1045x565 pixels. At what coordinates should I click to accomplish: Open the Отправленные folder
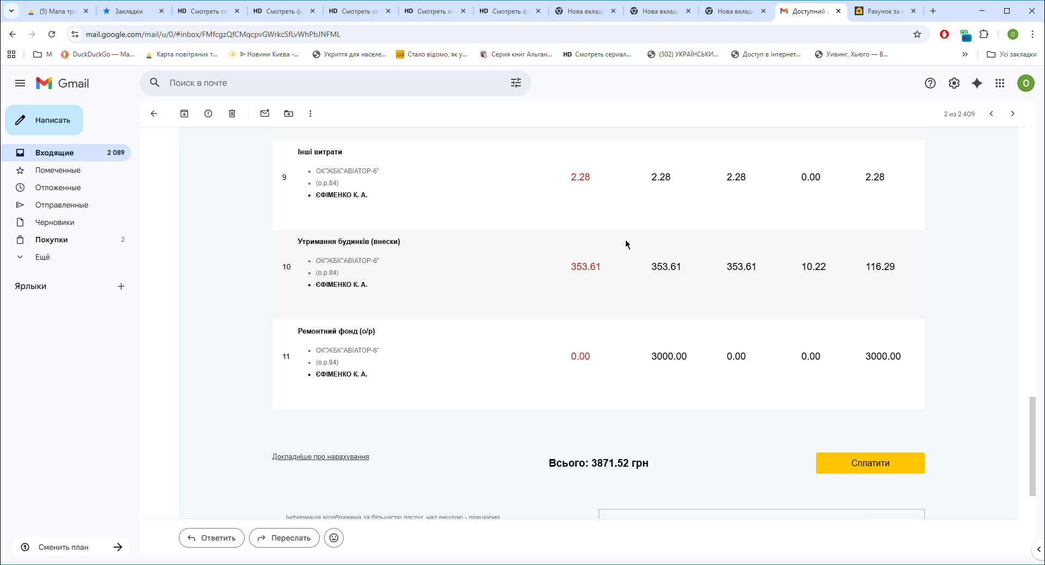coord(61,205)
